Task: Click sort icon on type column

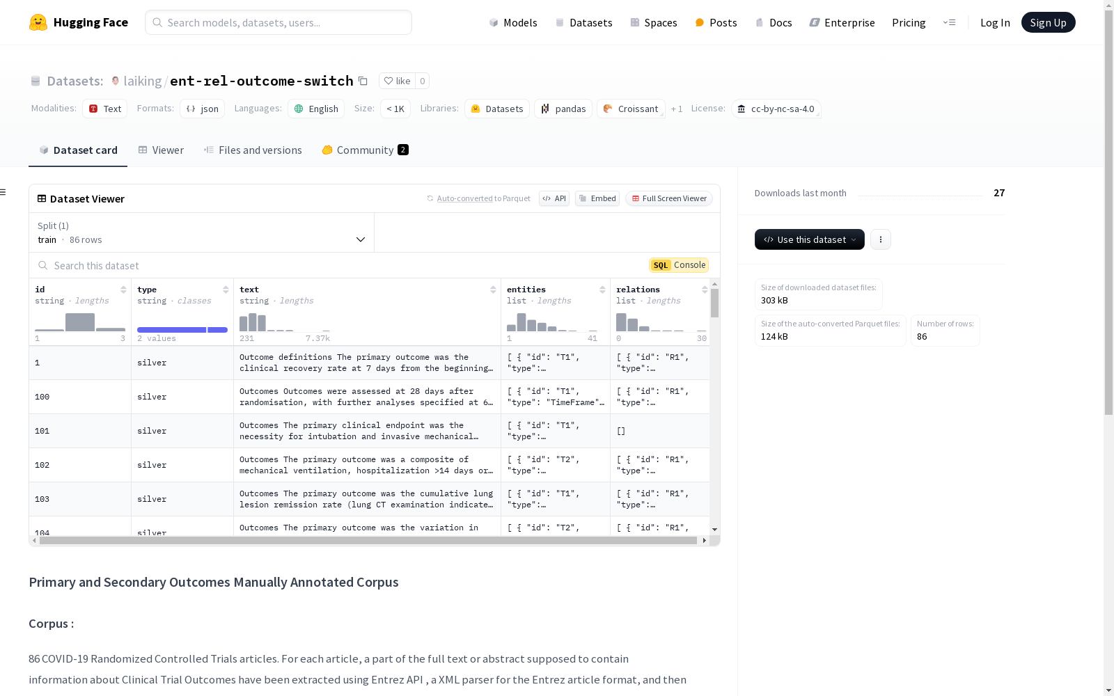Action: pyautogui.click(x=226, y=290)
